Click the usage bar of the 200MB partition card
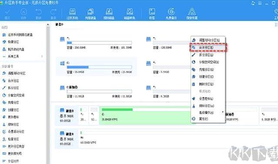Image resolution: width=278 pixels, height=164 pixels. tap(99, 43)
